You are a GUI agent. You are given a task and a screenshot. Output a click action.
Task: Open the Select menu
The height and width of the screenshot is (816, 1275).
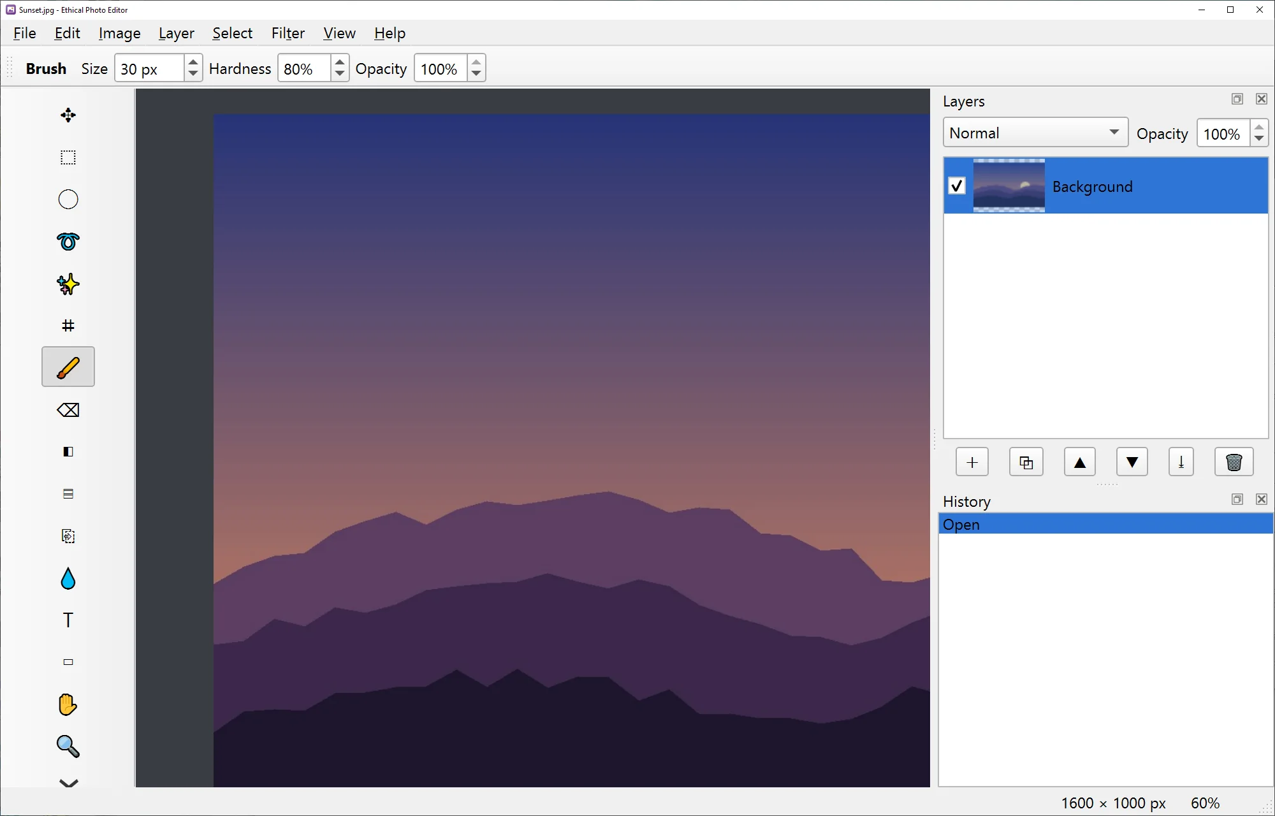click(x=232, y=33)
